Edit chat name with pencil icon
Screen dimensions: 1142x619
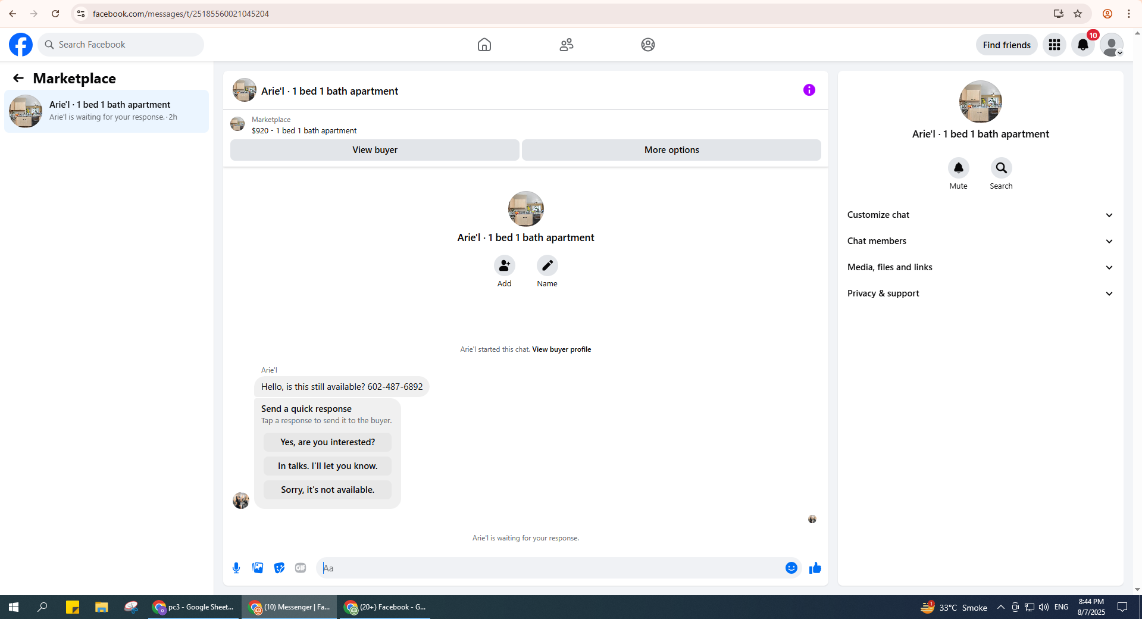click(x=547, y=265)
